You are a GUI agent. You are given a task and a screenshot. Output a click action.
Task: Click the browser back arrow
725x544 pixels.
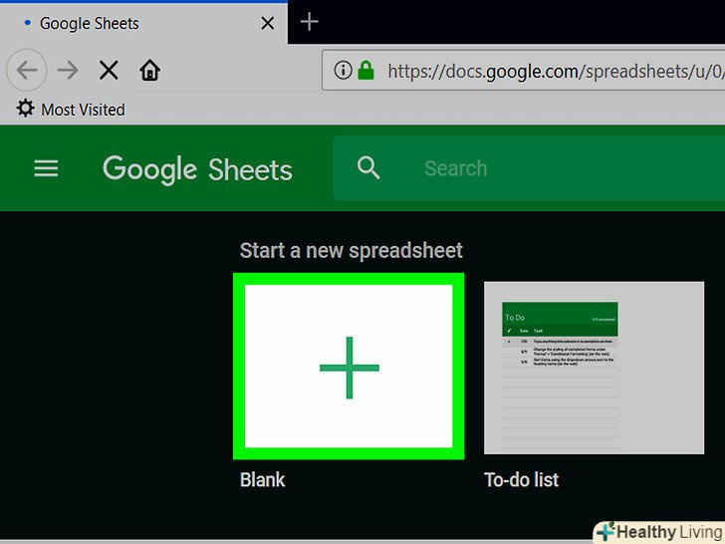26,71
